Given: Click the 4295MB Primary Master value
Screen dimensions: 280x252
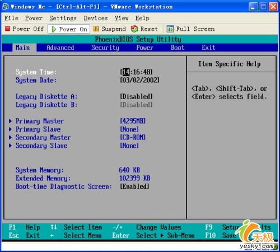Looking at the screenshot, I should (133, 121).
